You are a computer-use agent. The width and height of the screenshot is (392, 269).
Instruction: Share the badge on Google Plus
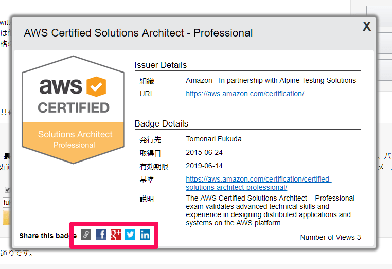[x=116, y=235]
